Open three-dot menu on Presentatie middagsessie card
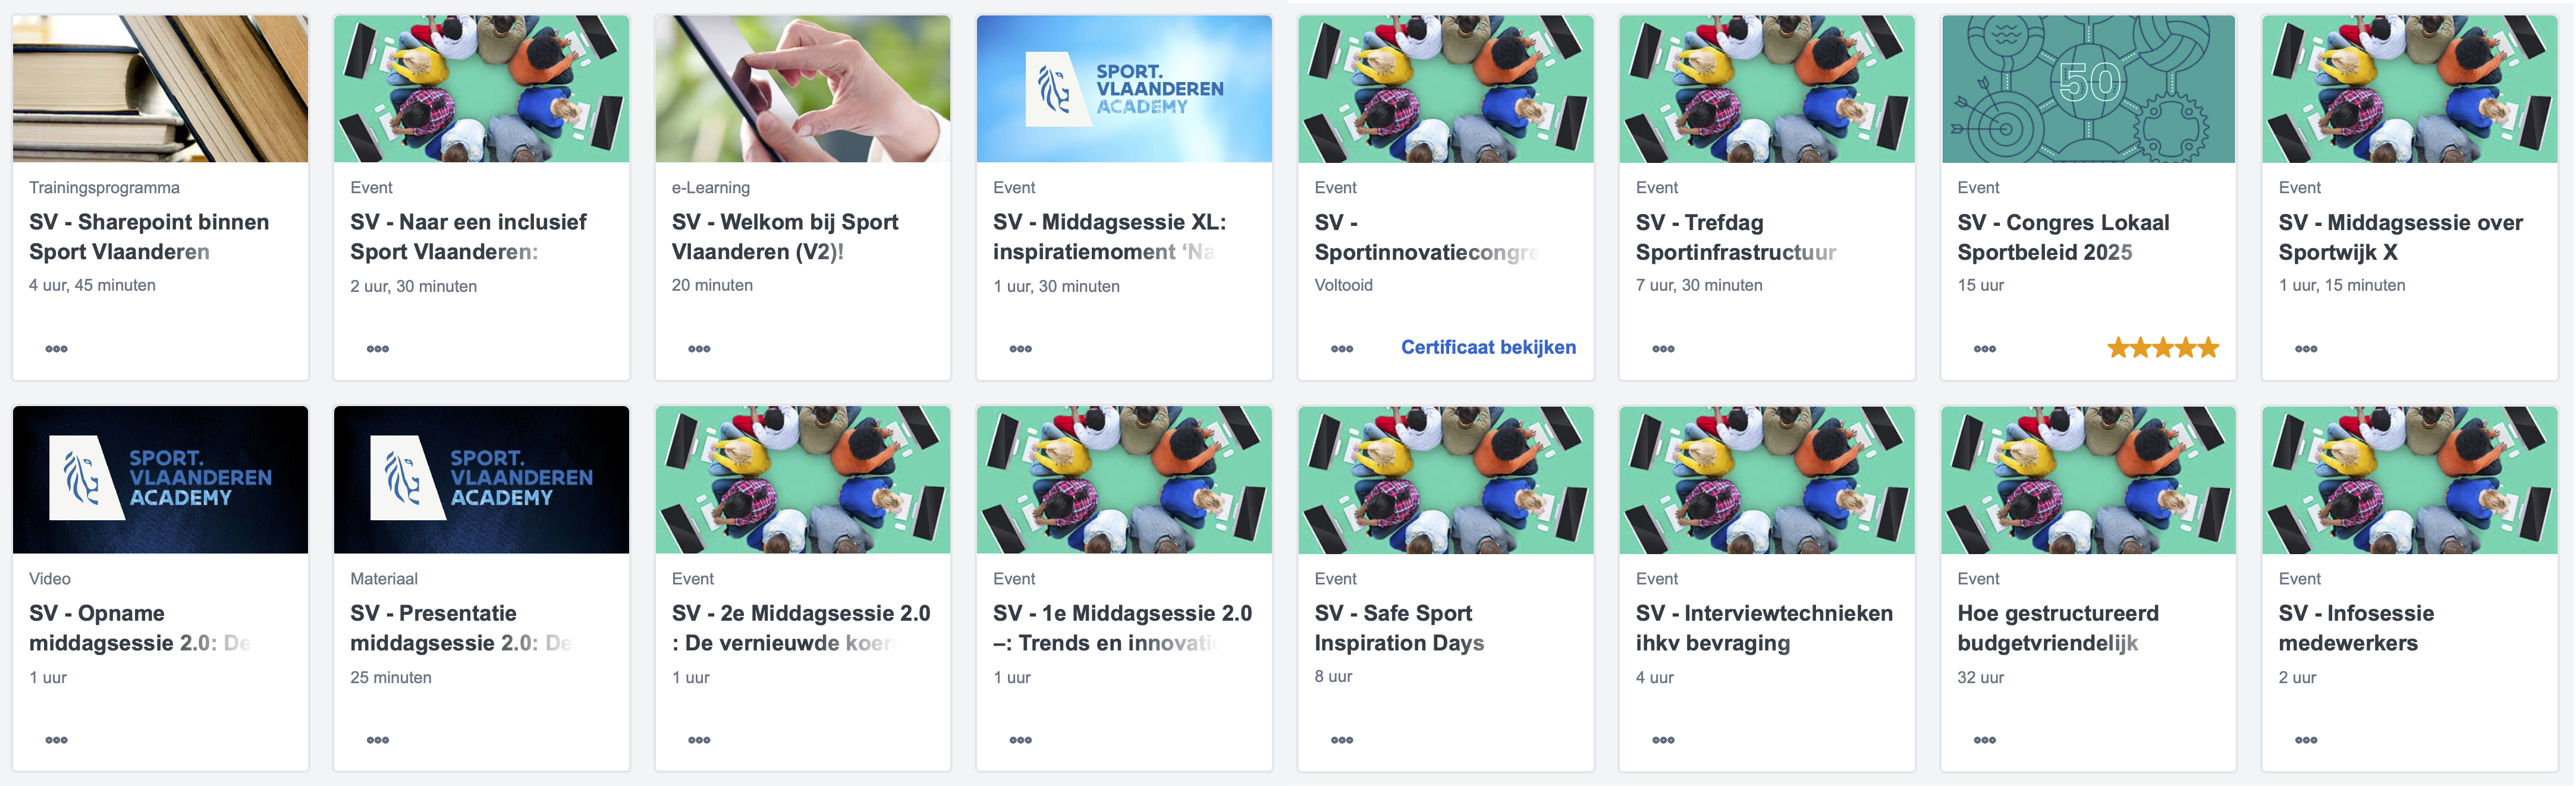The image size is (2576, 786). coord(378,740)
